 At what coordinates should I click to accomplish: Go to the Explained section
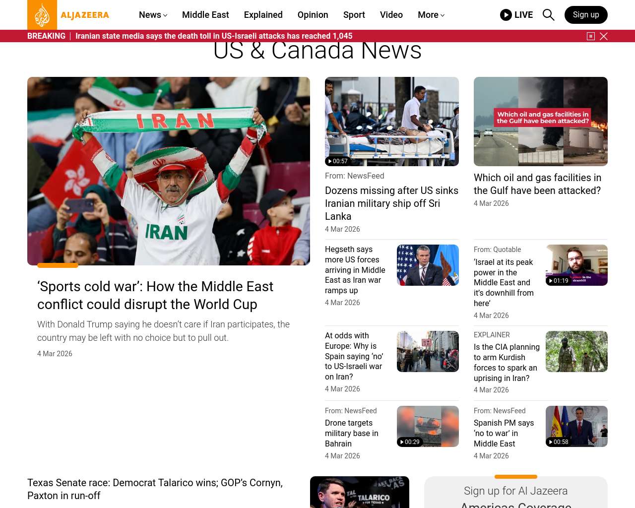coord(263,15)
